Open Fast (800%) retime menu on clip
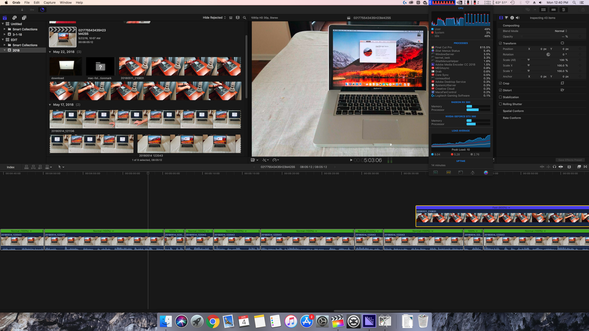 pos(501,207)
